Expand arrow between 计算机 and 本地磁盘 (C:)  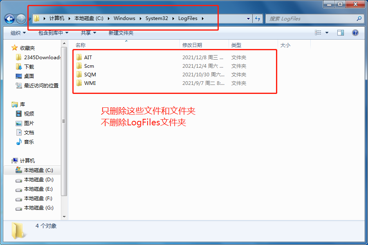pos(70,18)
